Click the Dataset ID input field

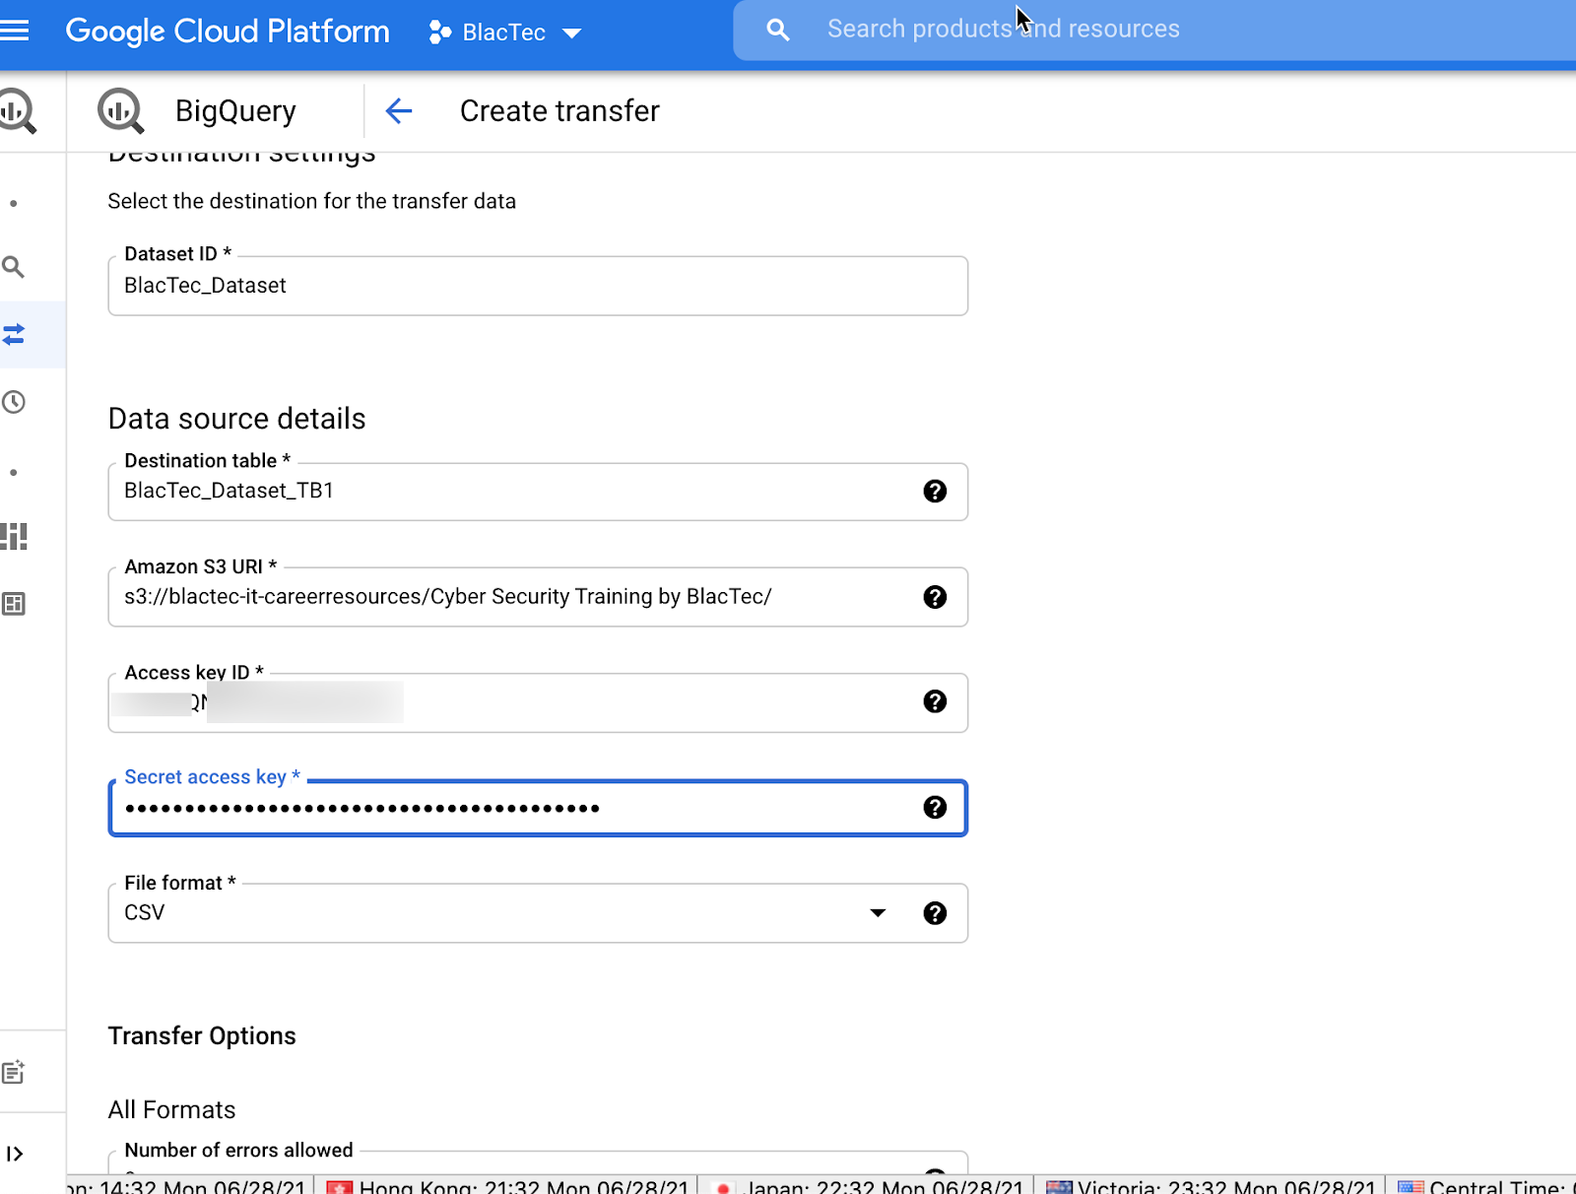click(538, 286)
